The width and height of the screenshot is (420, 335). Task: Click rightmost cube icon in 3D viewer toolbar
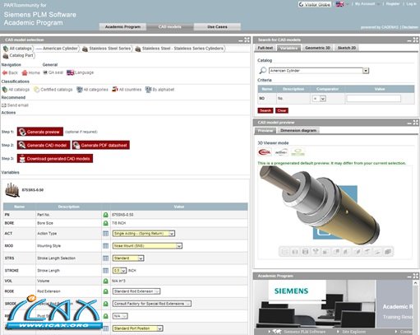[388, 252]
